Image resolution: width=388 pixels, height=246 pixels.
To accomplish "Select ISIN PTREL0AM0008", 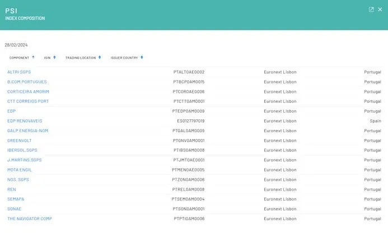I will [x=188, y=189].
